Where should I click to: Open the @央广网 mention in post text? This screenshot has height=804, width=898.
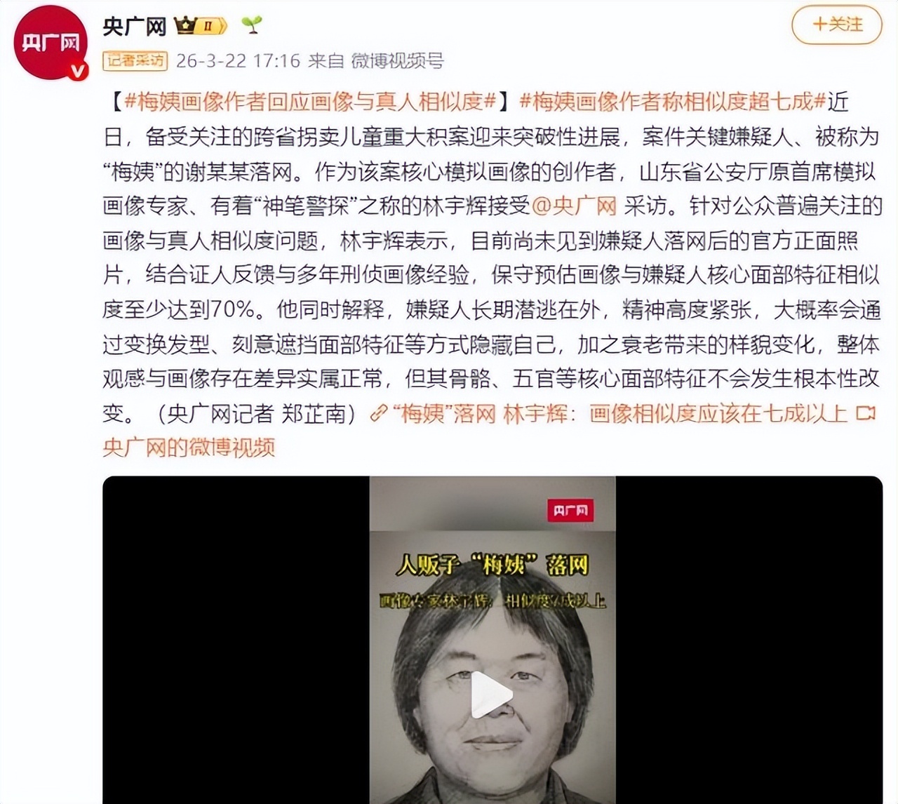coord(574,206)
